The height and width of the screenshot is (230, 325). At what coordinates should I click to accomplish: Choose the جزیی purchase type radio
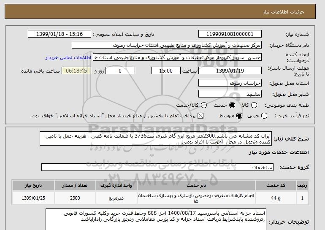[x=264, y=116]
